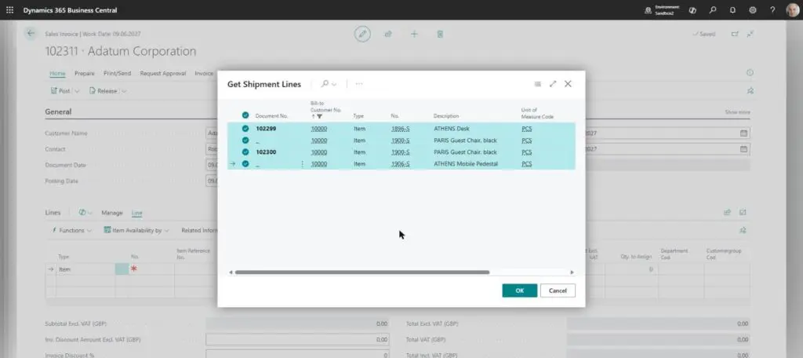Click item number link 1906-S
803x358 pixels.
pyautogui.click(x=400, y=164)
